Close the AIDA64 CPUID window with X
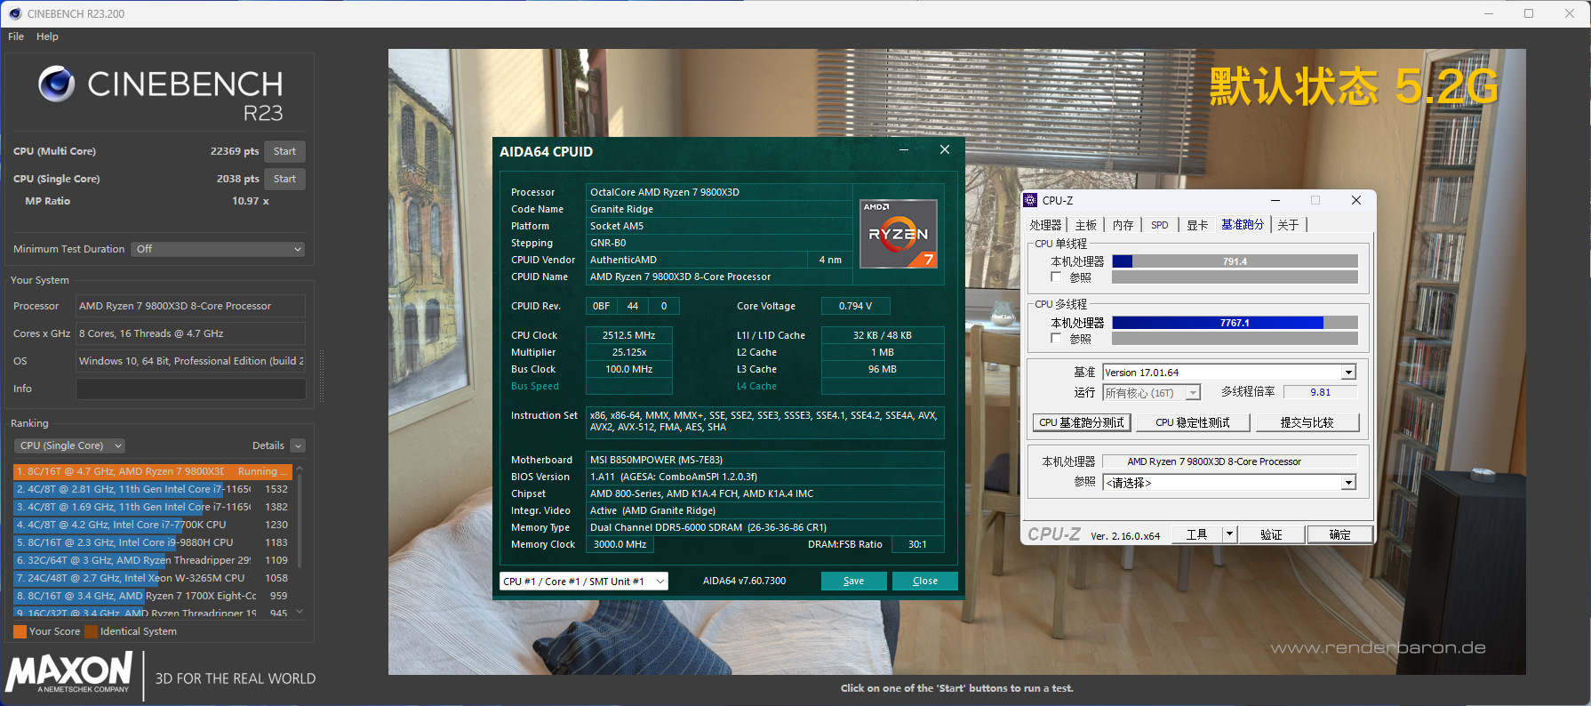The image size is (1591, 706). tap(945, 150)
